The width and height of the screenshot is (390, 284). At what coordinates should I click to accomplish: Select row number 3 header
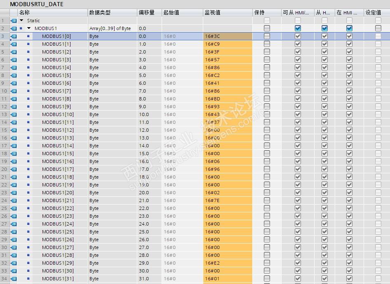(x=5, y=36)
